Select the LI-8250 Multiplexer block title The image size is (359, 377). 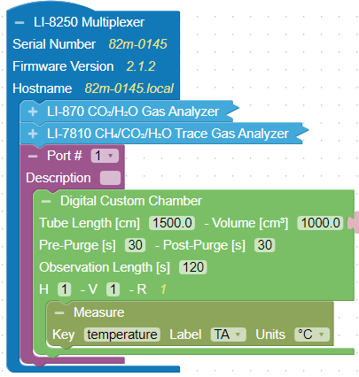(x=89, y=22)
